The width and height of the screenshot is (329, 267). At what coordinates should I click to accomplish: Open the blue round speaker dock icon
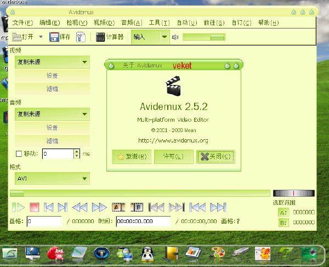point(101,253)
